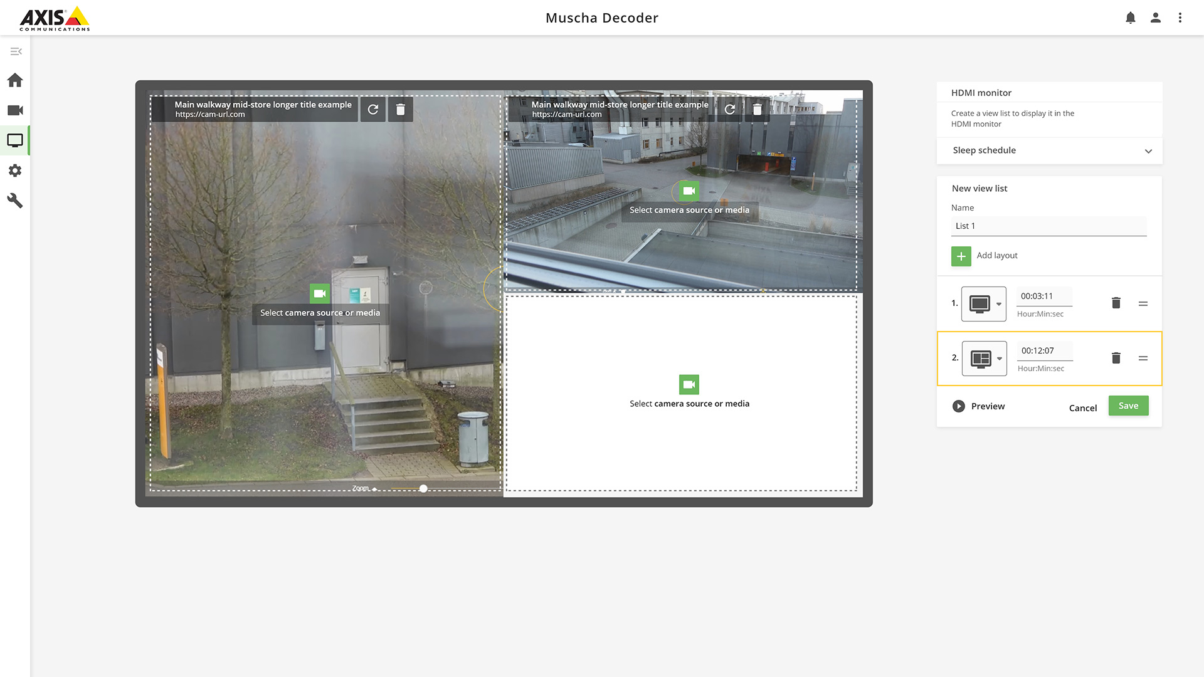Click the Zoom slider handle
This screenshot has width=1204, height=677.
coord(423,488)
